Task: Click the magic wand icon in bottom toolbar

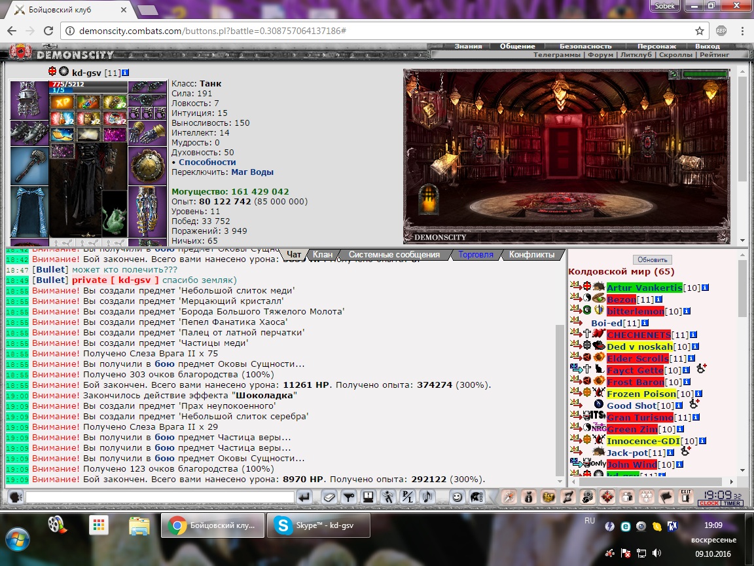Action: (509, 497)
